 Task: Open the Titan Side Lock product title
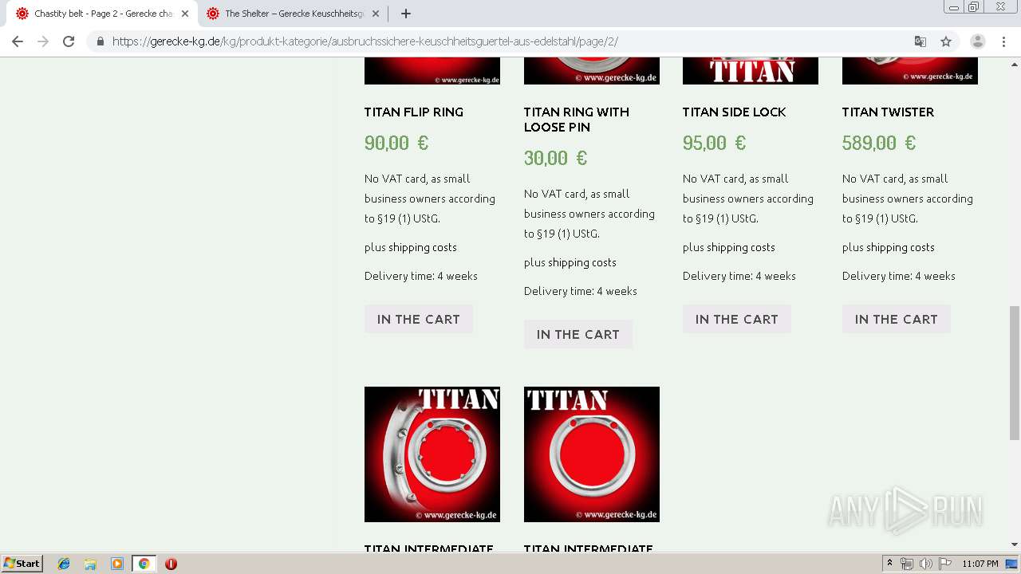(735, 112)
